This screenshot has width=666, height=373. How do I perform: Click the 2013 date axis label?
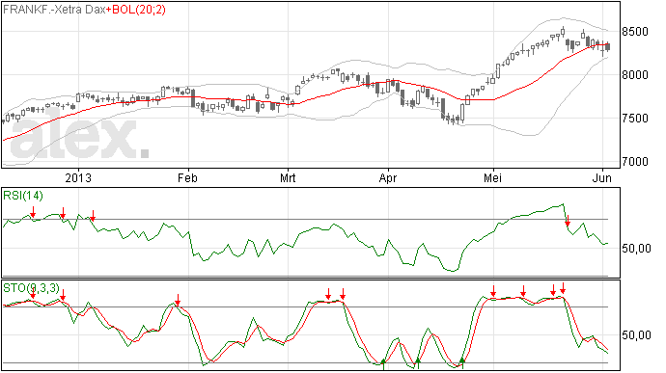(x=78, y=177)
